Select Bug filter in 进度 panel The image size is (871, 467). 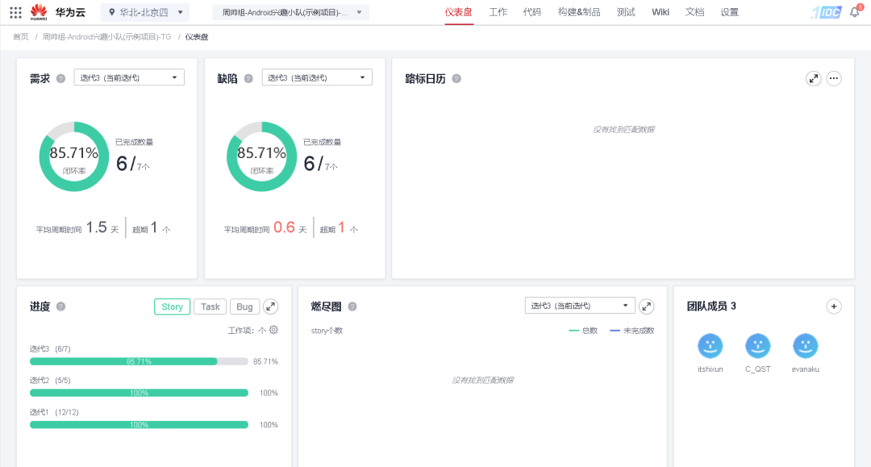(244, 306)
